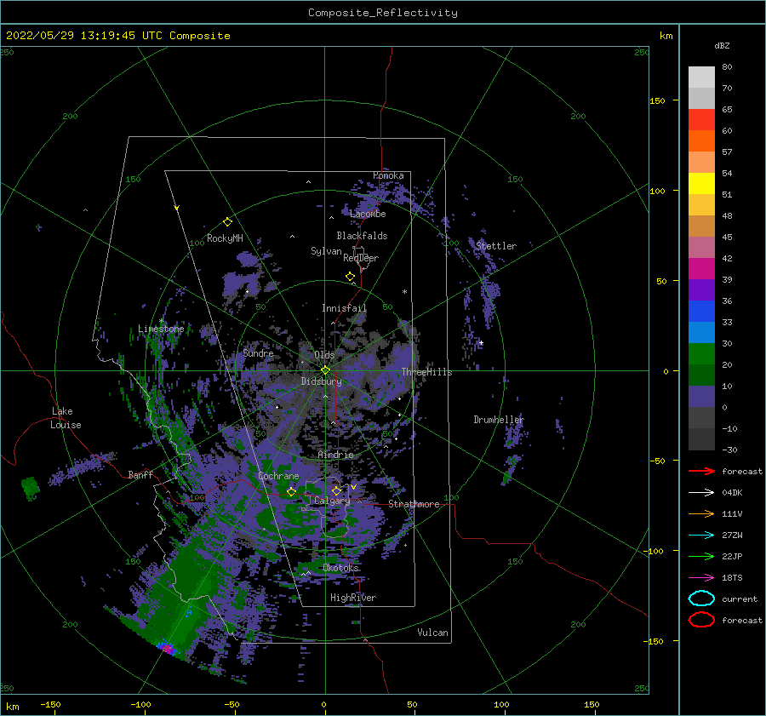This screenshot has height=716, width=766.
Task: Click the magenta high-reflectivity storm cell
Action: click(168, 649)
